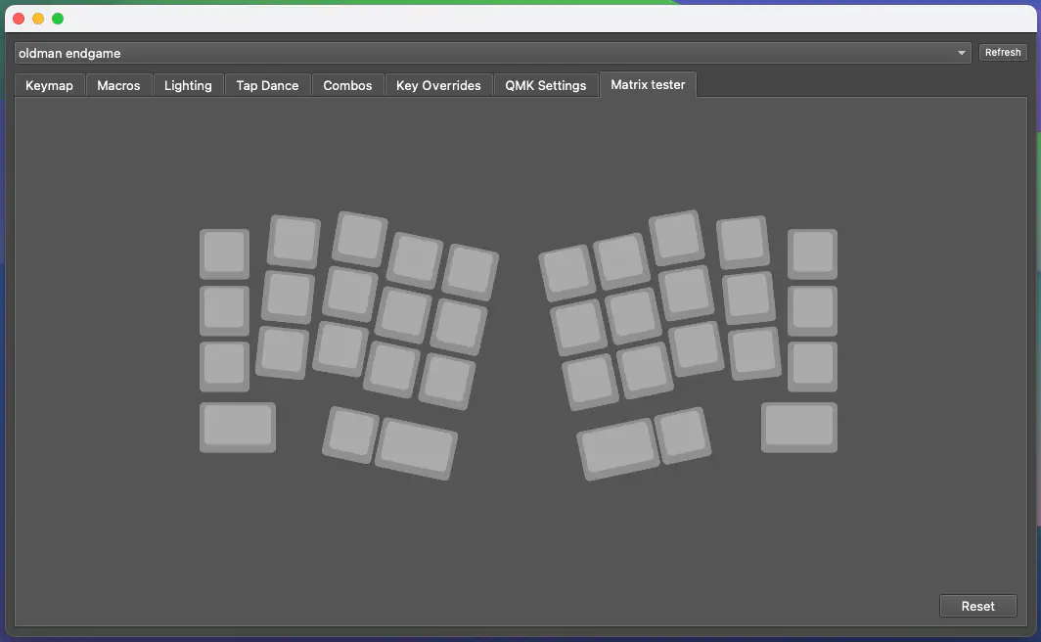
Task: Click the Refresh button
Action: pyautogui.click(x=1003, y=53)
